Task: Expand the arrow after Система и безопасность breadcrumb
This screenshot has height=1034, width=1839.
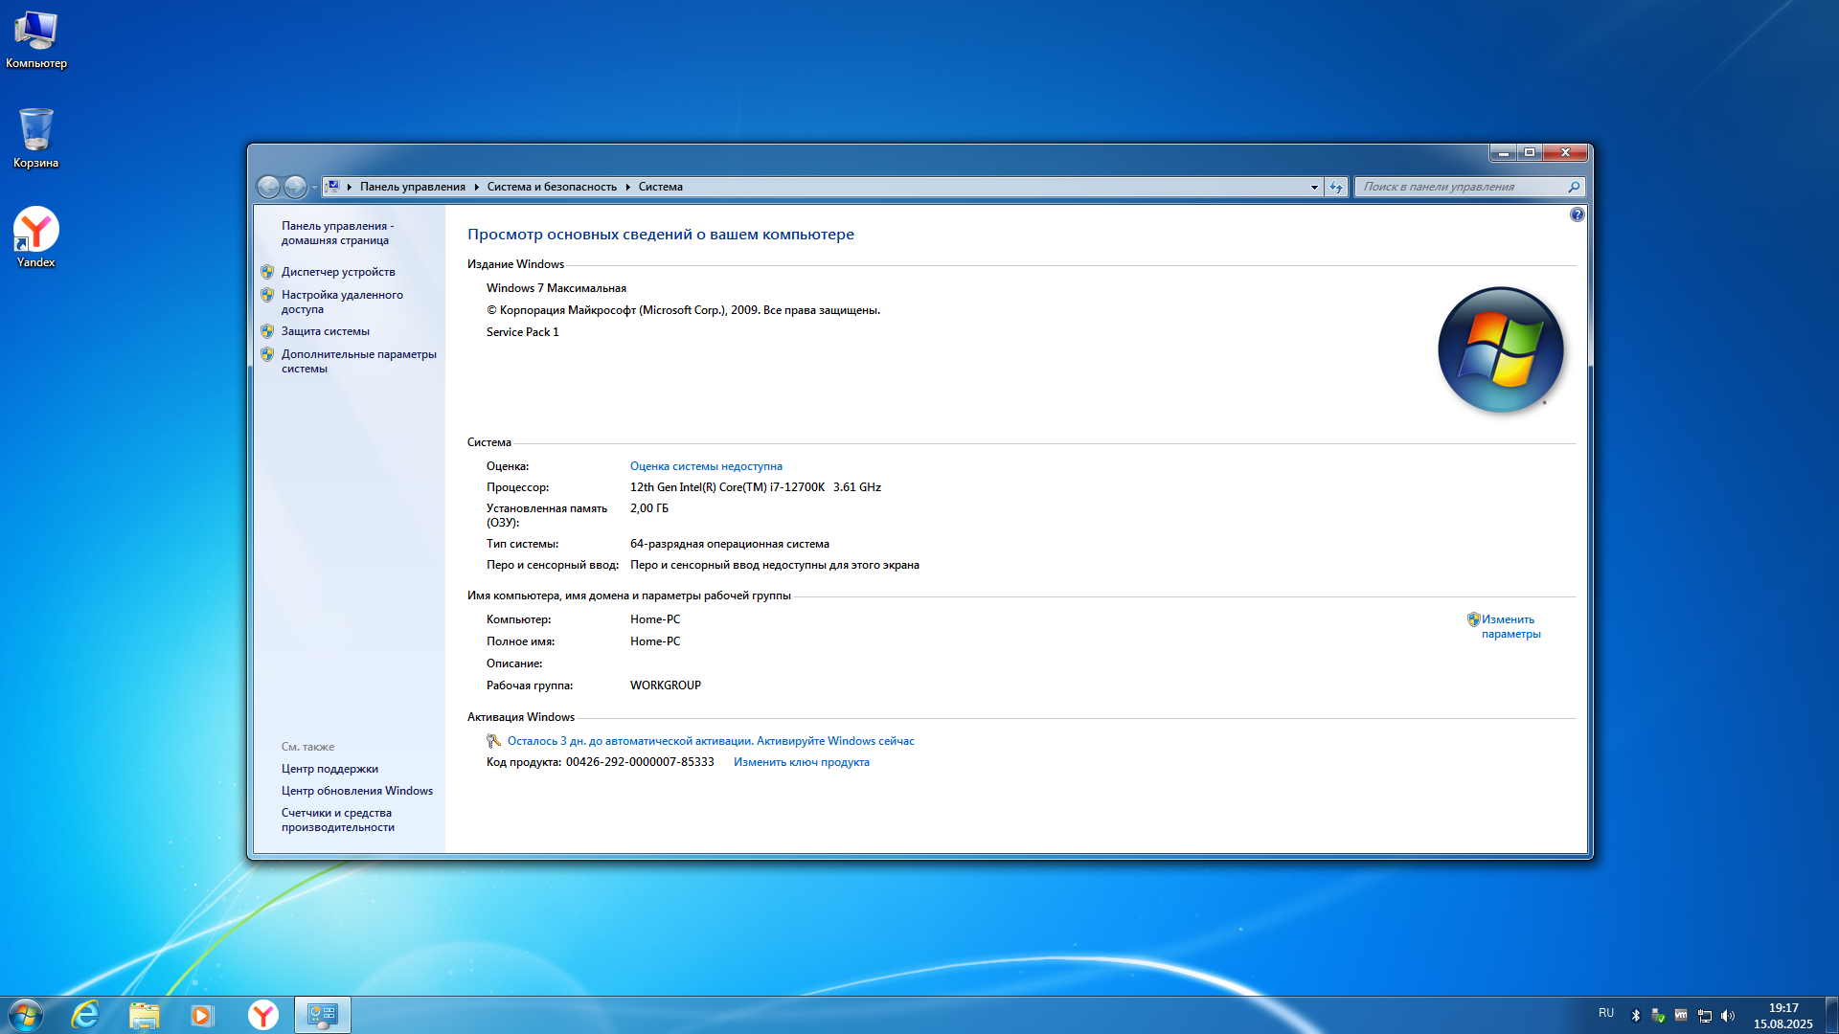Action: (x=628, y=187)
